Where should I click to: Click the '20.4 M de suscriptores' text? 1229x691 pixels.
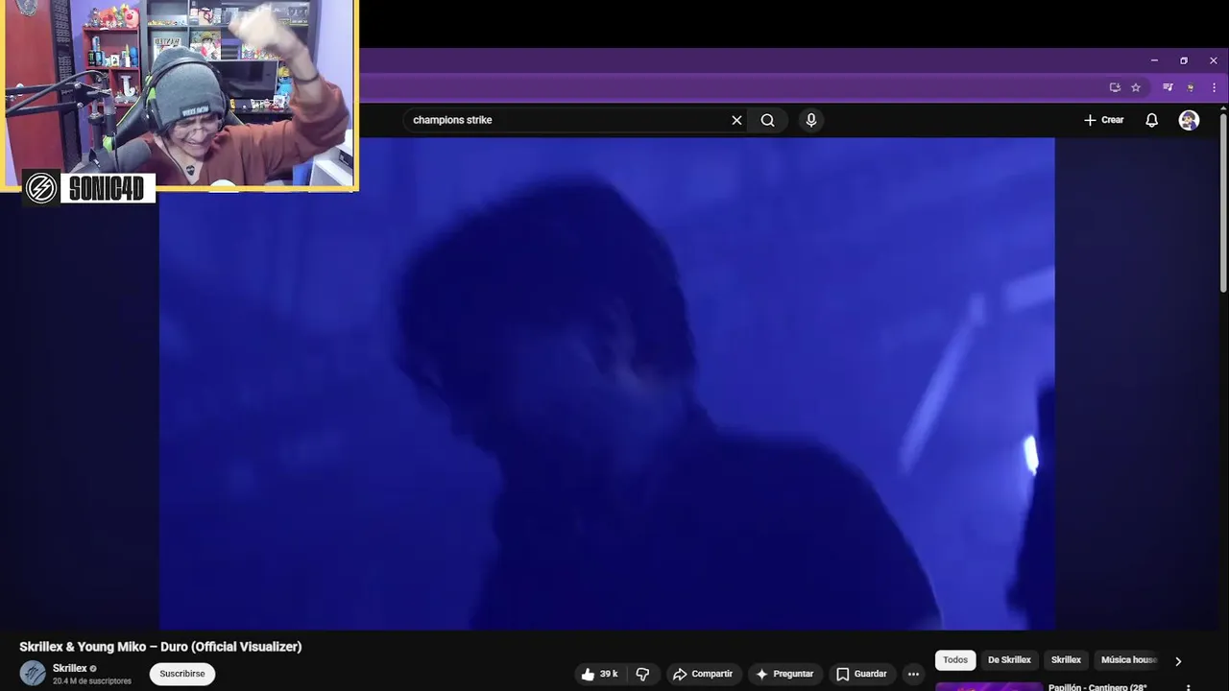[x=92, y=680]
